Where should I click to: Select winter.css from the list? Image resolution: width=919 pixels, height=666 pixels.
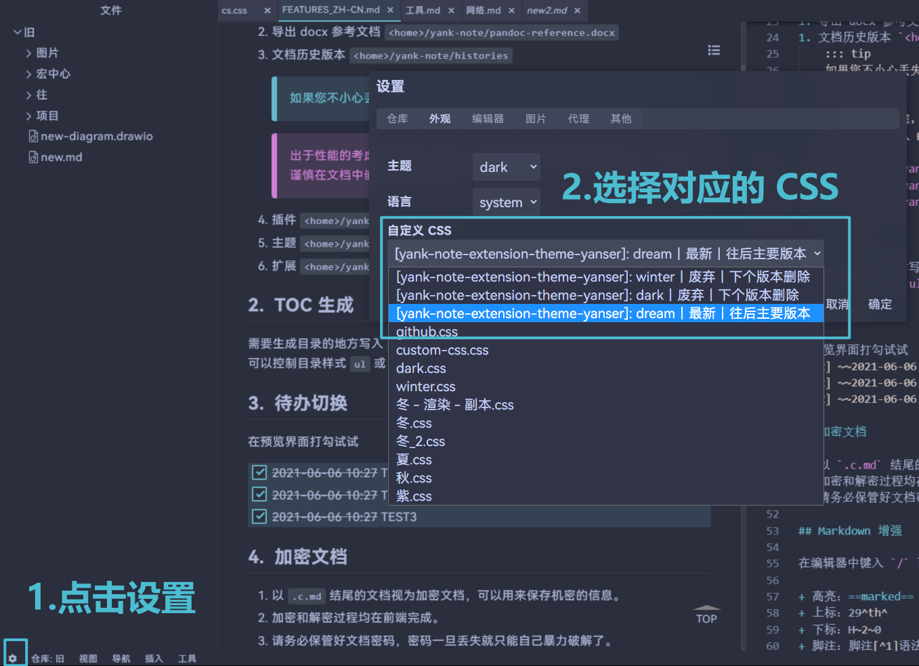[606, 386]
